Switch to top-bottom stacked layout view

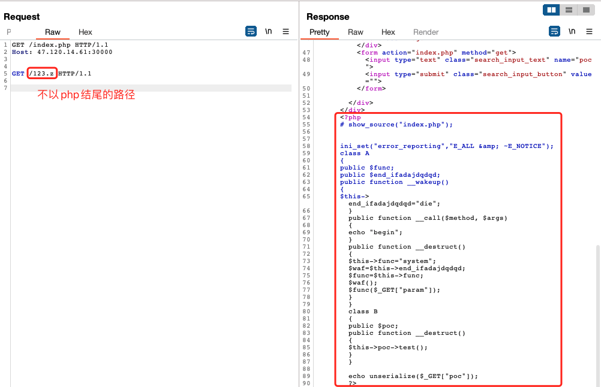click(x=569, y=10)
